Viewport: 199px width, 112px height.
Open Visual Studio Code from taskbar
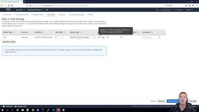click(53, 110)
